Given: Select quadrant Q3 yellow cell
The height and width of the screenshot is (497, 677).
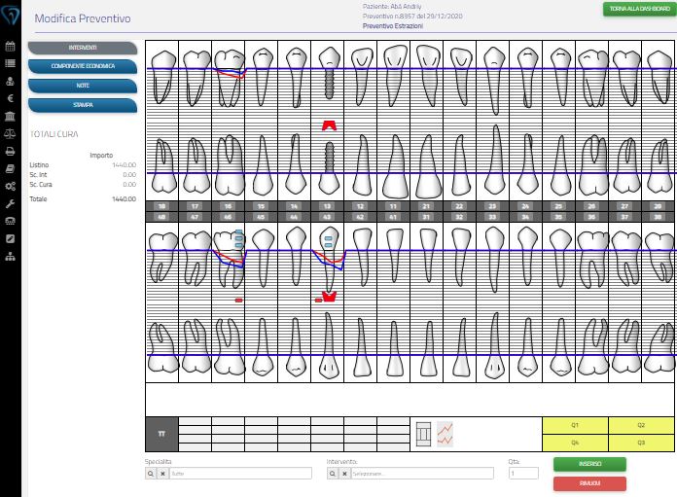Looking at the screenshot, I should pos(641,442).
